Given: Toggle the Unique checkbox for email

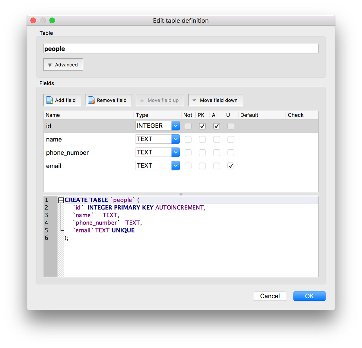Looking at the screenshot, I should pos(230,166).
